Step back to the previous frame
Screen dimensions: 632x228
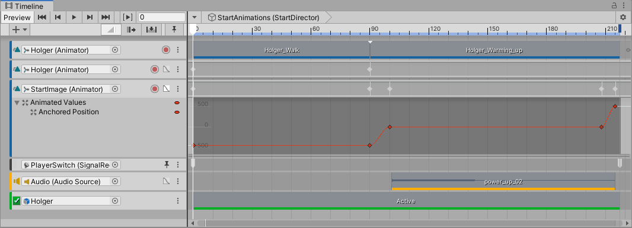(58, 17)
